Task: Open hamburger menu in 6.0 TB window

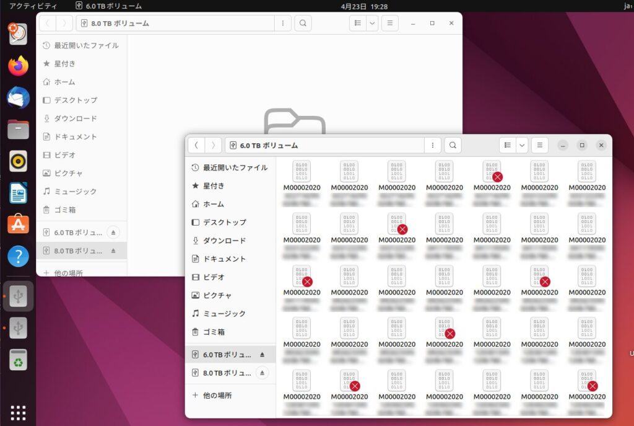Action: click(540, 145)
